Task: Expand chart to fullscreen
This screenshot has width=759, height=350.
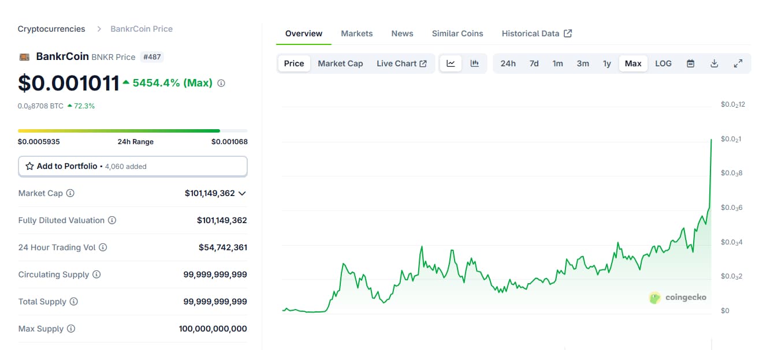Action: coord(738,63)
